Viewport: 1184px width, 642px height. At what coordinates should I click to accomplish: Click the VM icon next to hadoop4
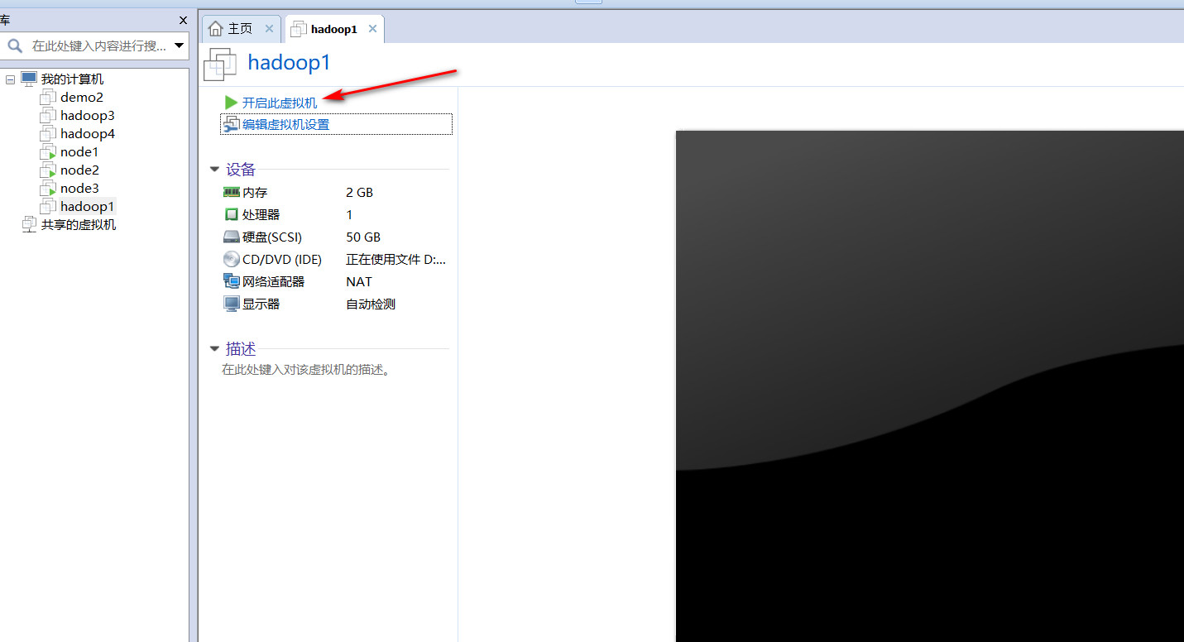48,133
